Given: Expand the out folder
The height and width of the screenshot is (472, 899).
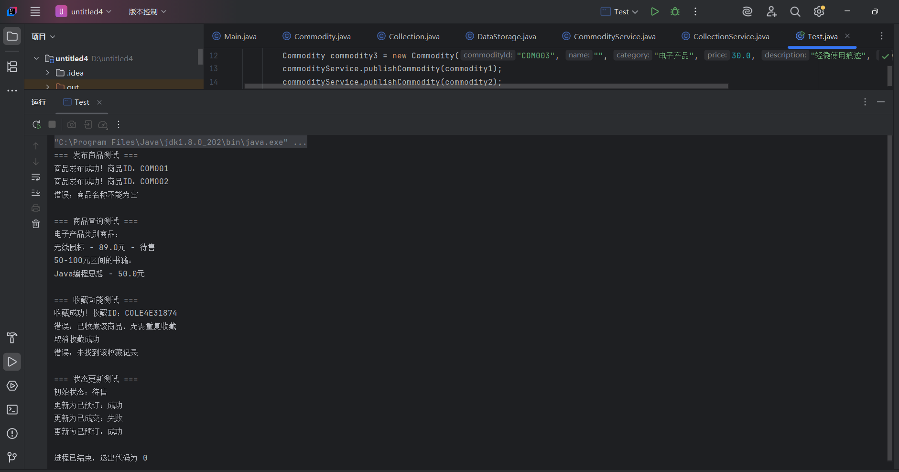Looking at the screenshot, I should point(48,87).
